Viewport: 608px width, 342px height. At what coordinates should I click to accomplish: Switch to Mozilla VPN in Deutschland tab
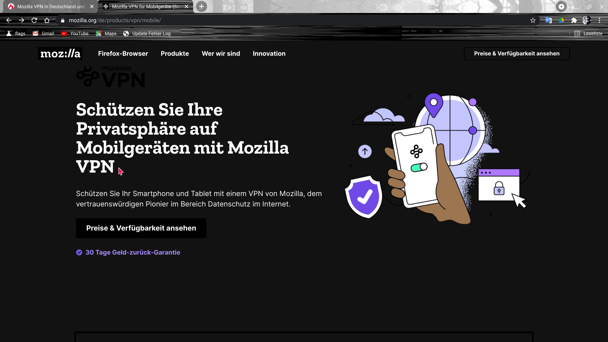pyautogui.click(x=51, y=6)
